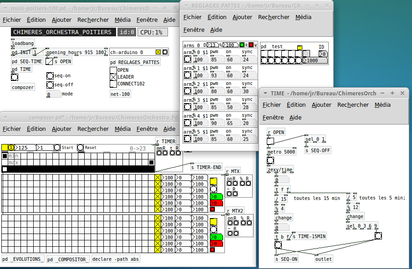Click the bang right of ch-arduino toggle
412x269 pixels.
(165, 52)
